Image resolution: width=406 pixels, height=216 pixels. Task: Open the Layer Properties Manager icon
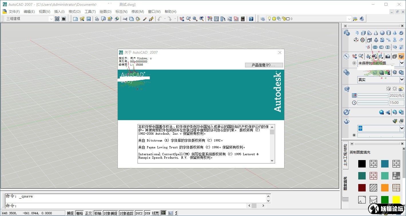(x=263, y=19)
